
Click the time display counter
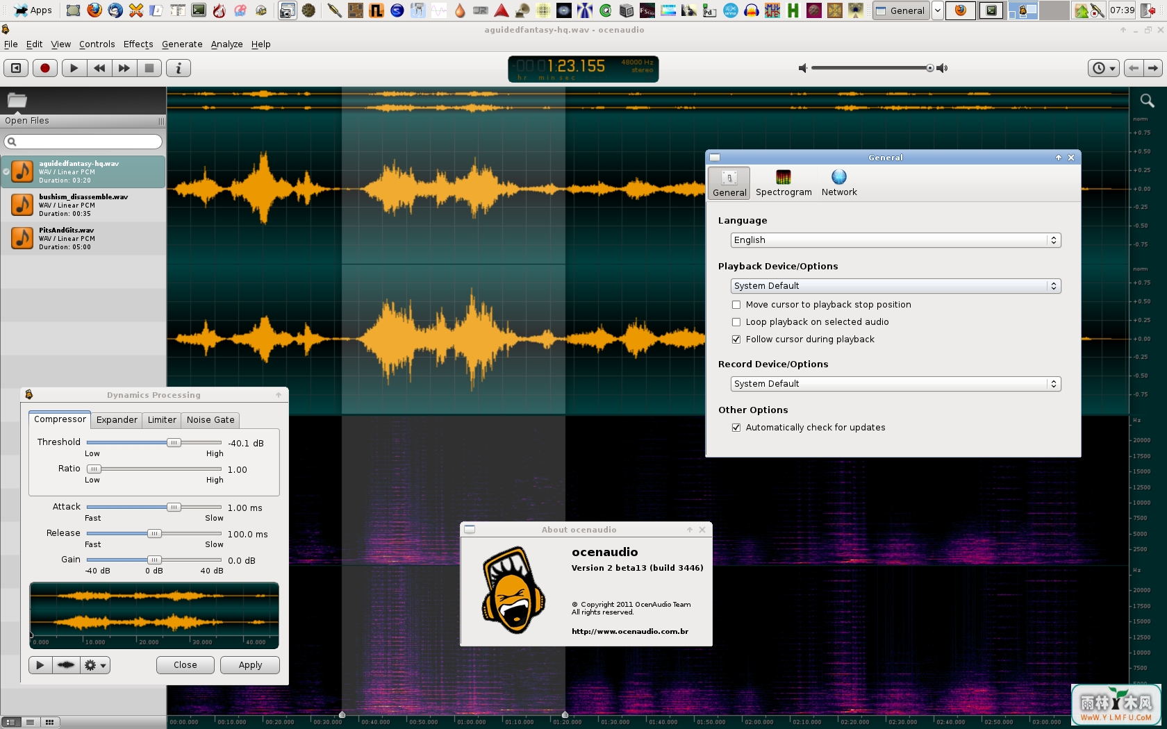(583, 69)
